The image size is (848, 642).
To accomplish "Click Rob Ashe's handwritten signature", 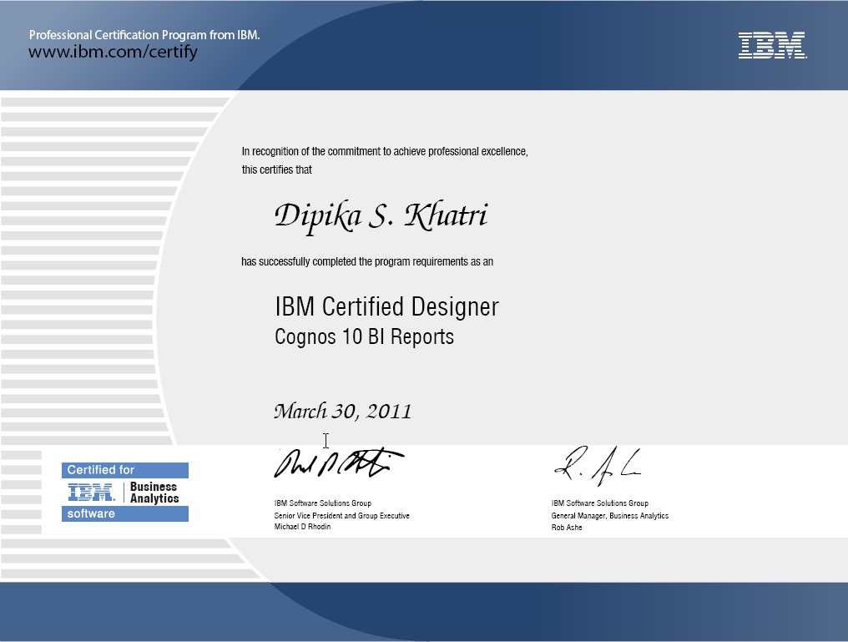I will click(598, 465).
